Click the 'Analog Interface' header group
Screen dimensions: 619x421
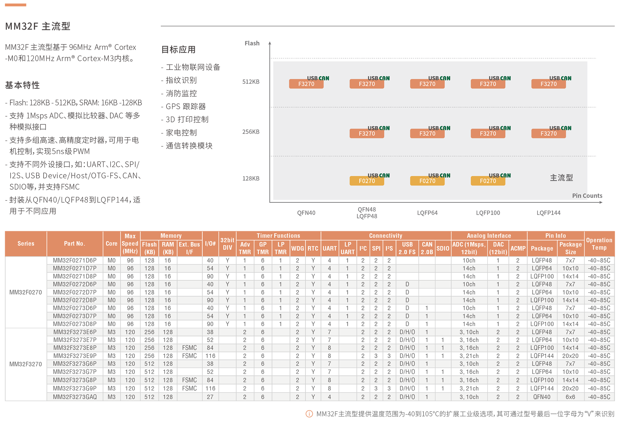pyautogui.click(x=489, y=235)
